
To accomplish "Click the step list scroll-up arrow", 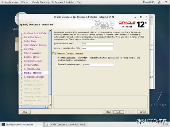I will pos(50,30).
